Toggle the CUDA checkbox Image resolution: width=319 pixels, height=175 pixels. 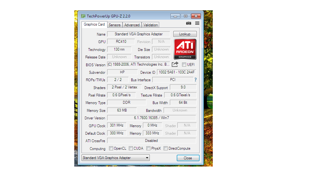tap(131, 148)
